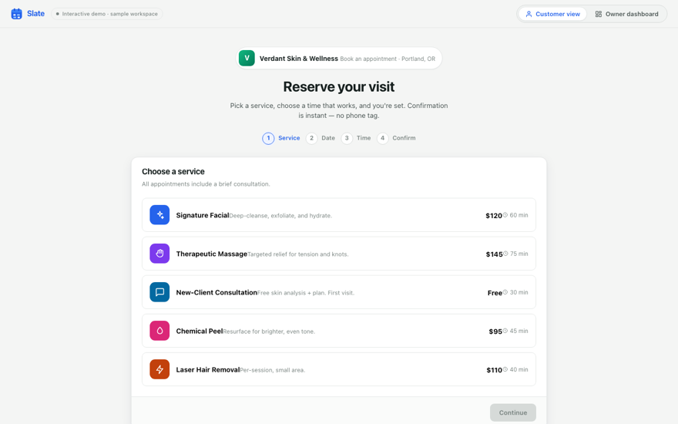678x424 pixels.
Task: Click the clock icon beside 30 min
Action: [505, 292]
